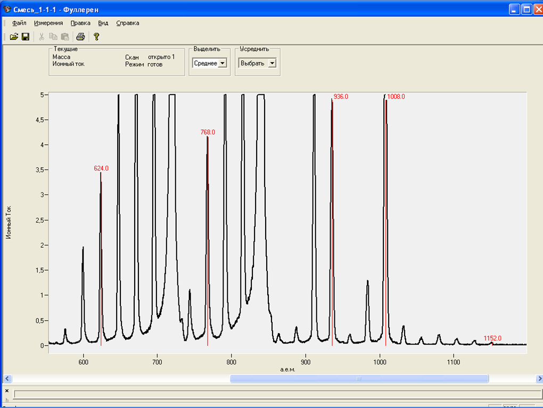Open the Файл menu

(19, 23)
